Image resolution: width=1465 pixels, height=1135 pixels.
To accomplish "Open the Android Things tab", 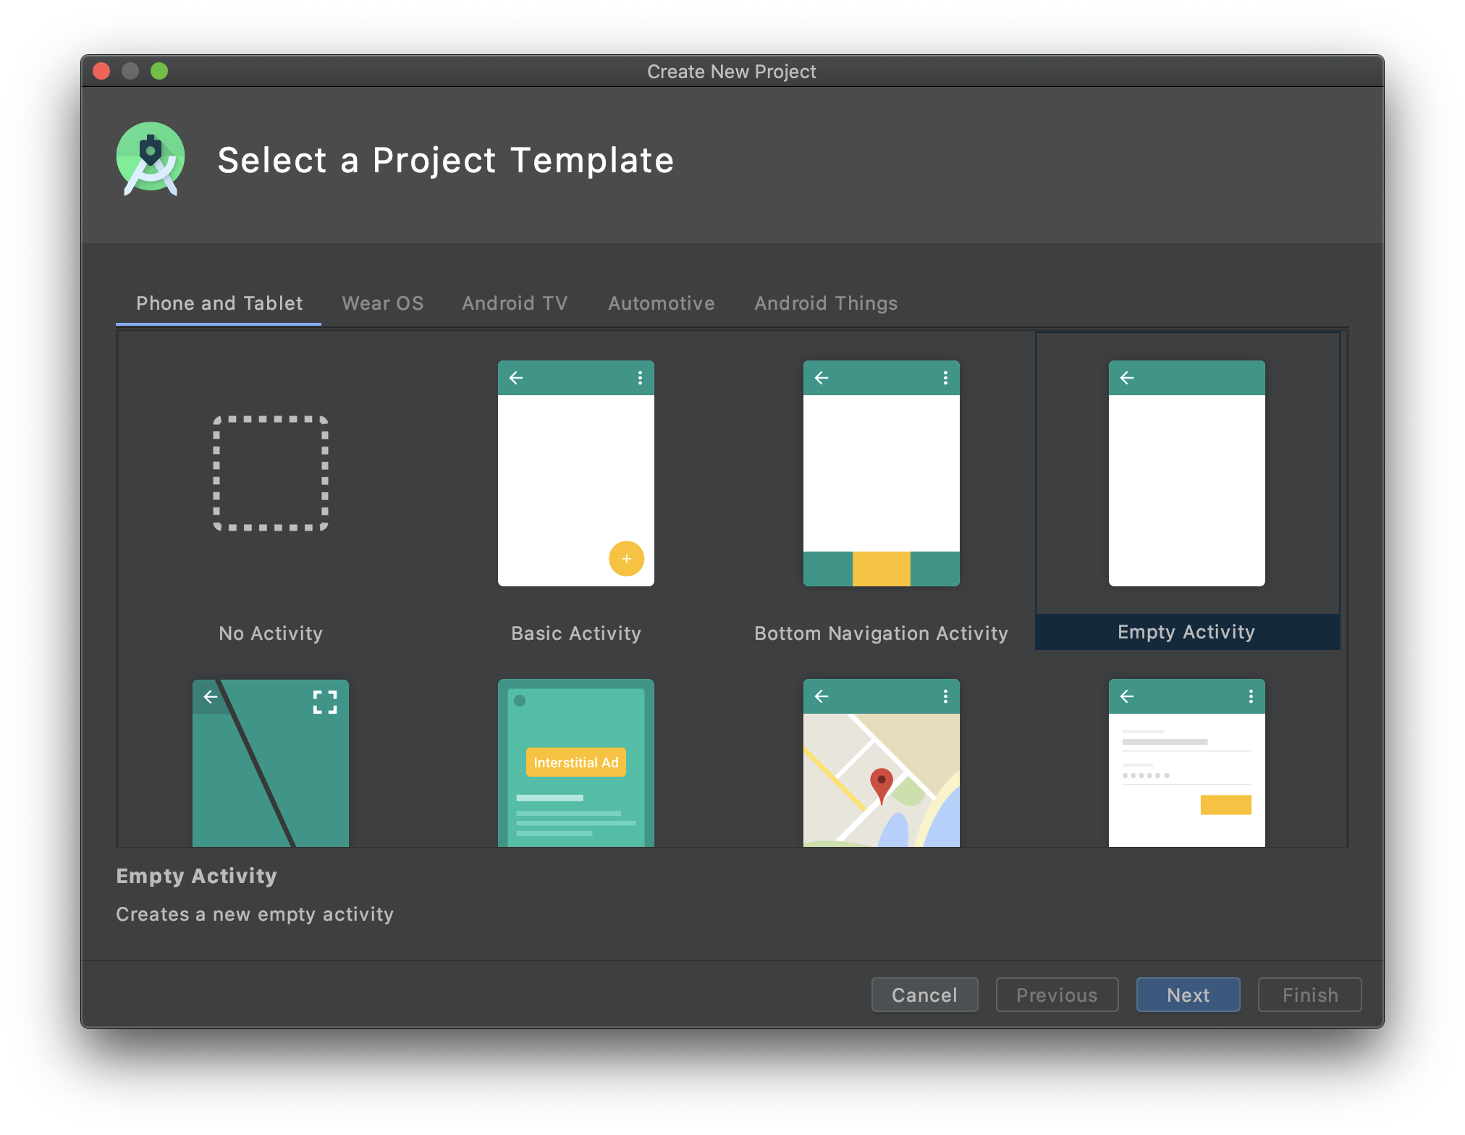I will click(826, 303).
